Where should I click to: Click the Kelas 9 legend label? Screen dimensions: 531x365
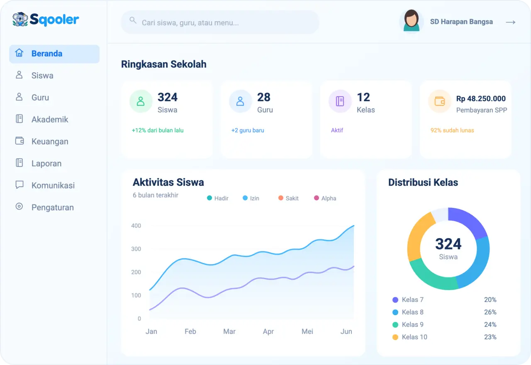coord(413,325)
